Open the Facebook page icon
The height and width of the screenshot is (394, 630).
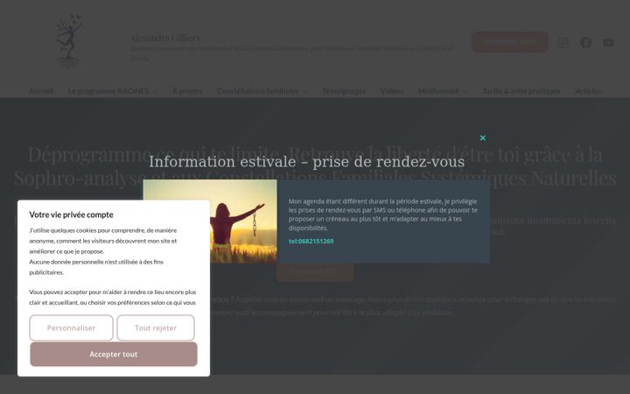pos(585,43)
